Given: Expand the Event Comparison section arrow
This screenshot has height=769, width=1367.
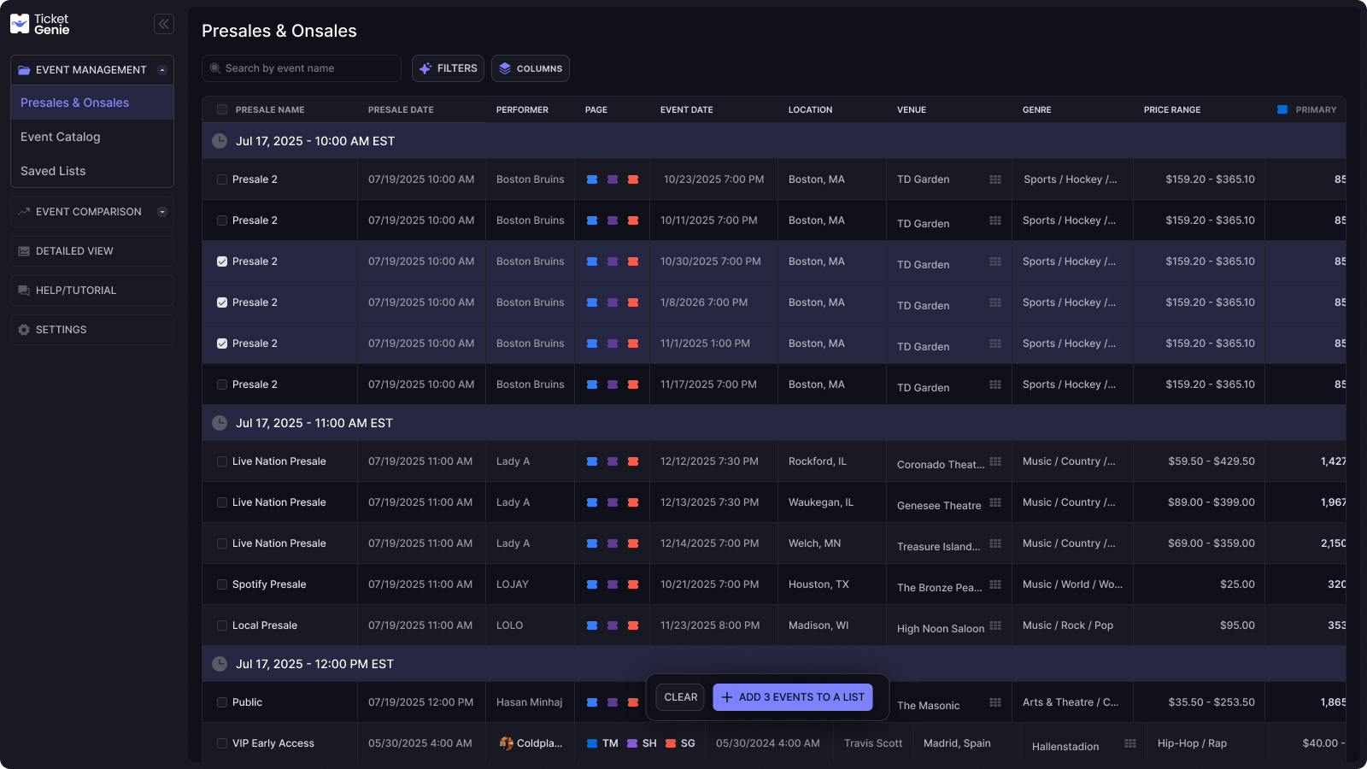Looking at the screenshot, I should tap(162, 212).
